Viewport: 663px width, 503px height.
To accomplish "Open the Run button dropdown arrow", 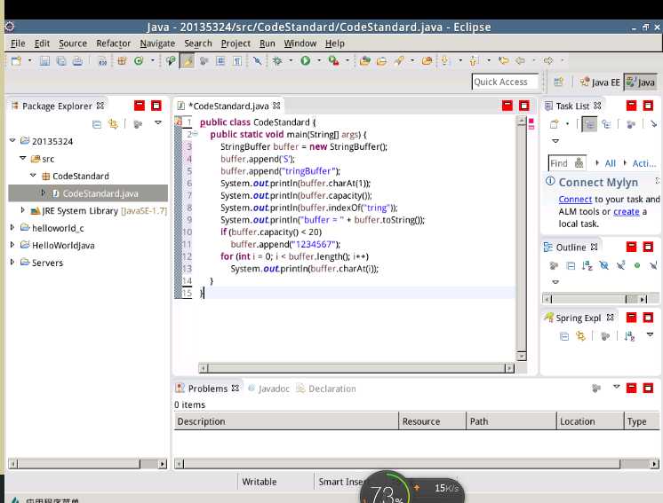I will (x=319, y=60).
